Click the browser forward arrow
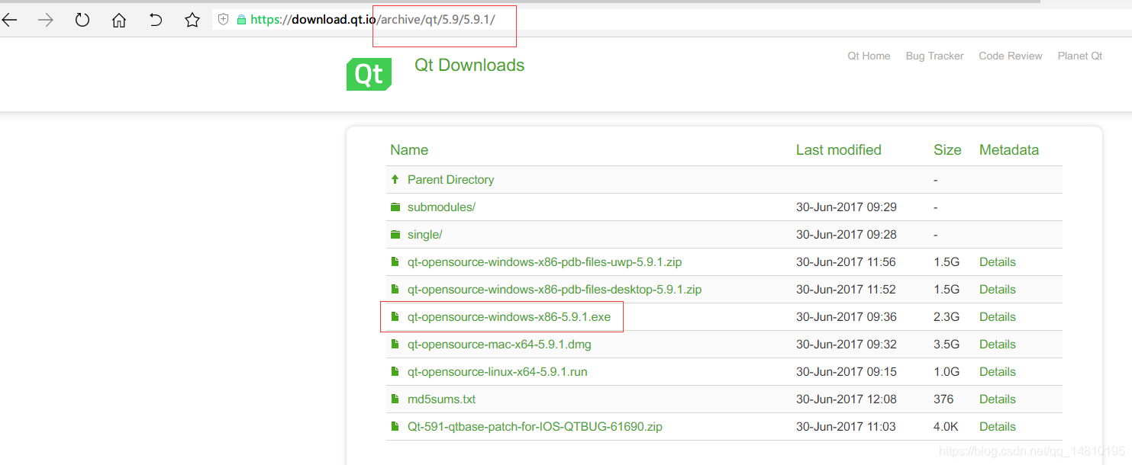 point(46,21)
